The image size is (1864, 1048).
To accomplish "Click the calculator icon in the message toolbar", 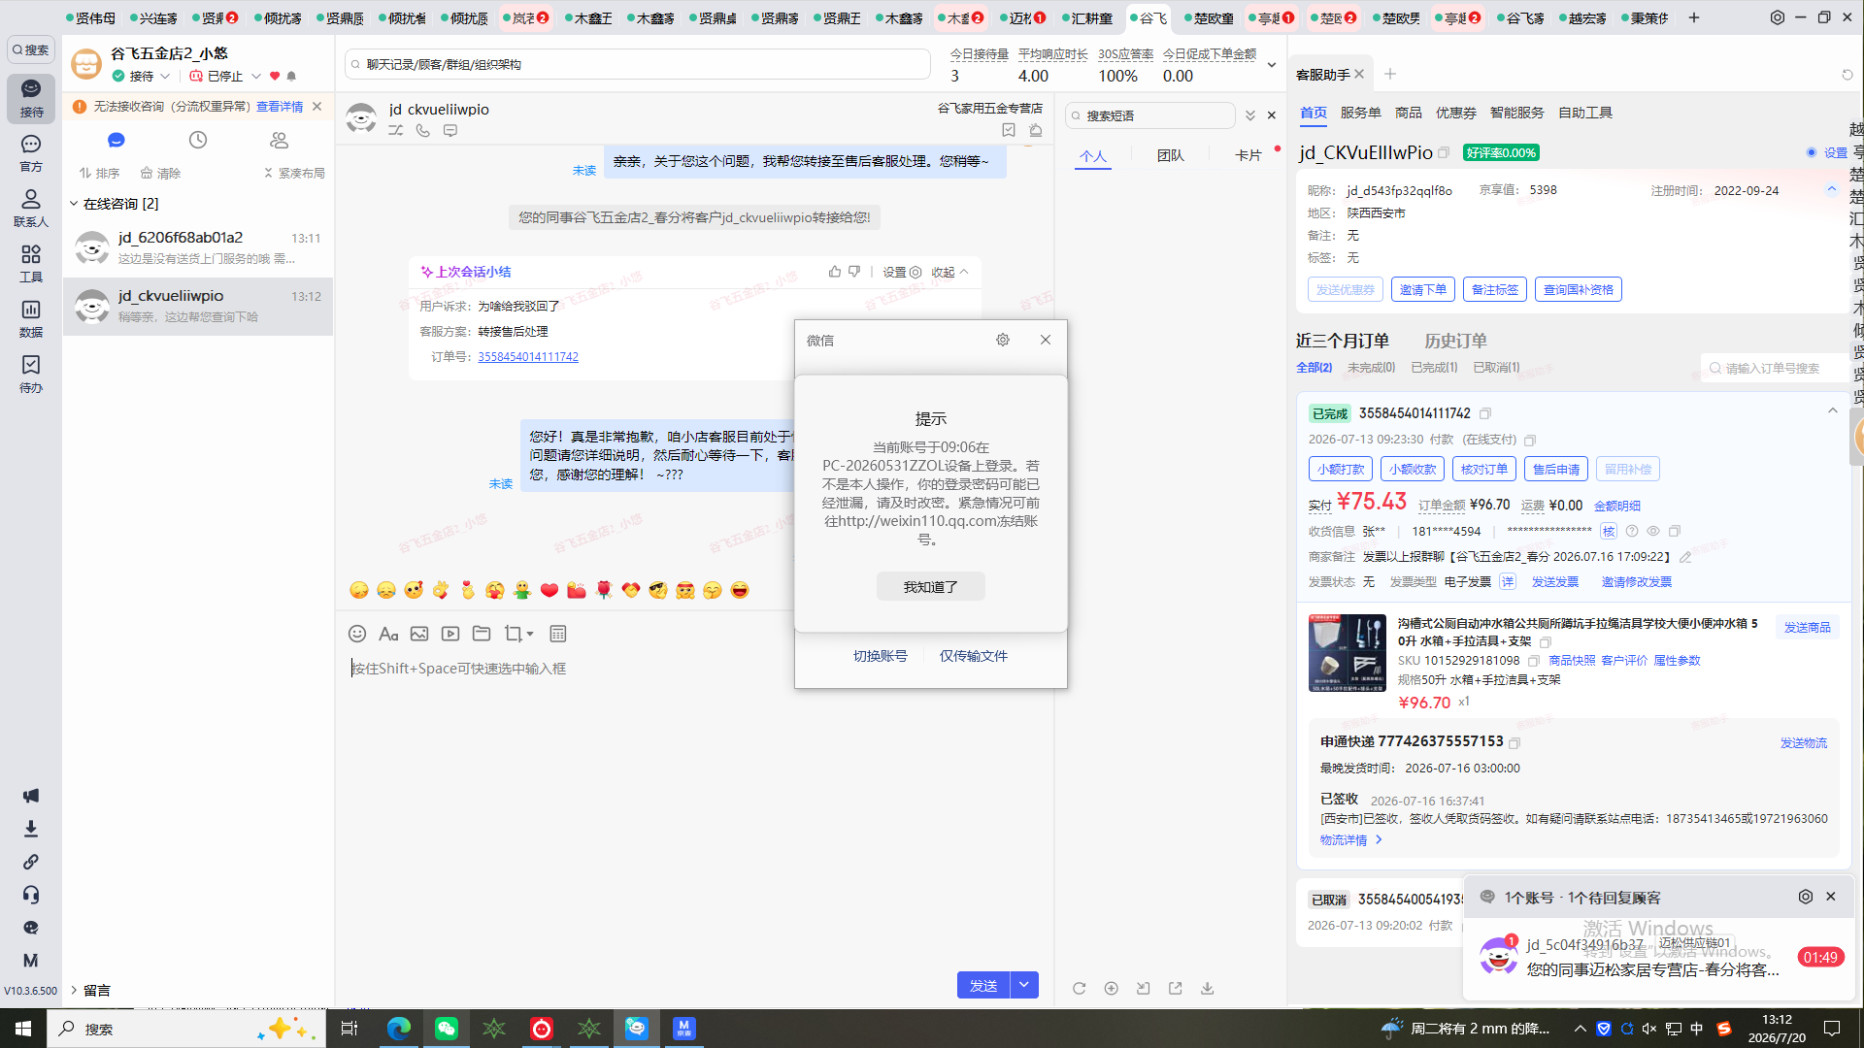I will (558, 634).
